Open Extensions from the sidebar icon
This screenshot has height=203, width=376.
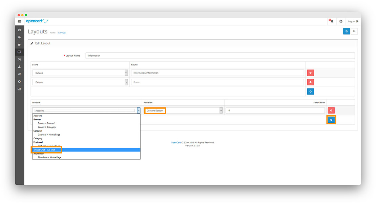coord(19,44)
